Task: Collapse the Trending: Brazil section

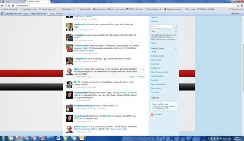Action: [x=176, y=49]
